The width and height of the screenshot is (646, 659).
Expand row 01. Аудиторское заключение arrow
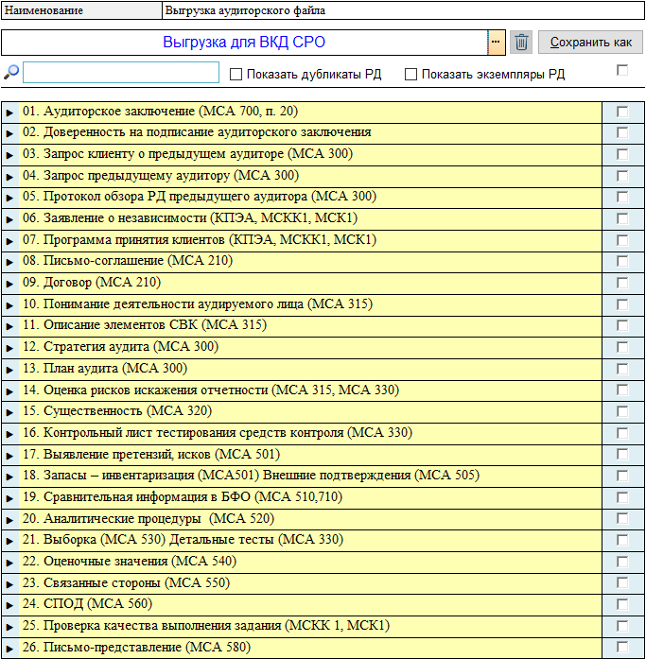click(x=9, y=113)
